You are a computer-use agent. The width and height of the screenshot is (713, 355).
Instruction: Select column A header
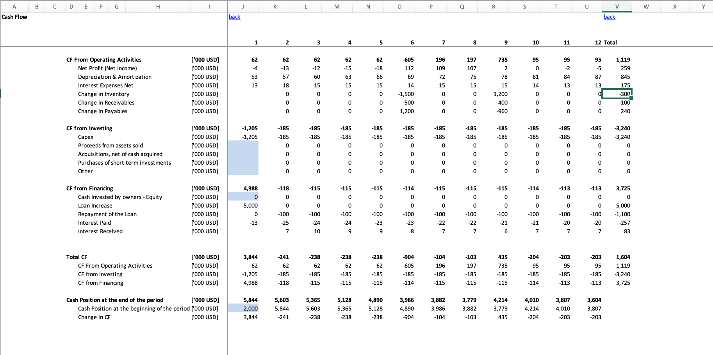pos(14,7)
